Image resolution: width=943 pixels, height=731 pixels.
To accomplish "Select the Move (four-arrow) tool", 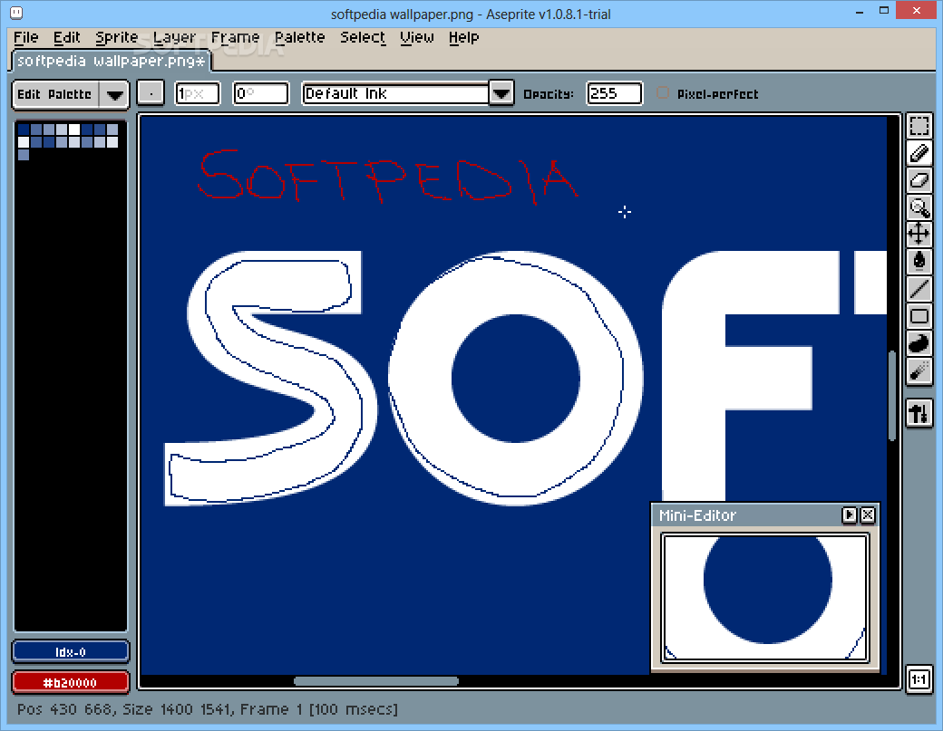I will click(x=919, y=234).
